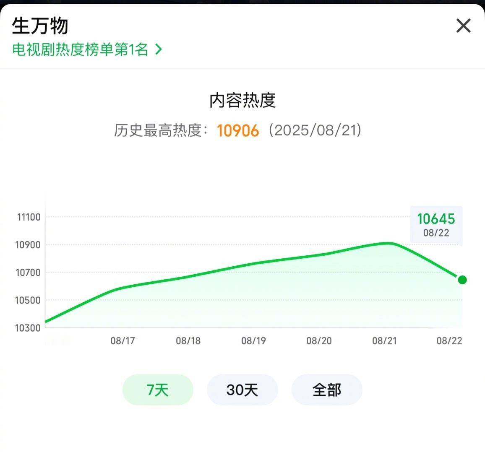Click the 10700 y-axis label

tap(28, 273)
